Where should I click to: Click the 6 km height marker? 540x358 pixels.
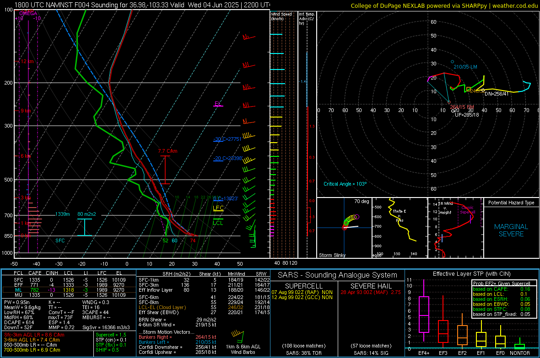click(26, 156)
